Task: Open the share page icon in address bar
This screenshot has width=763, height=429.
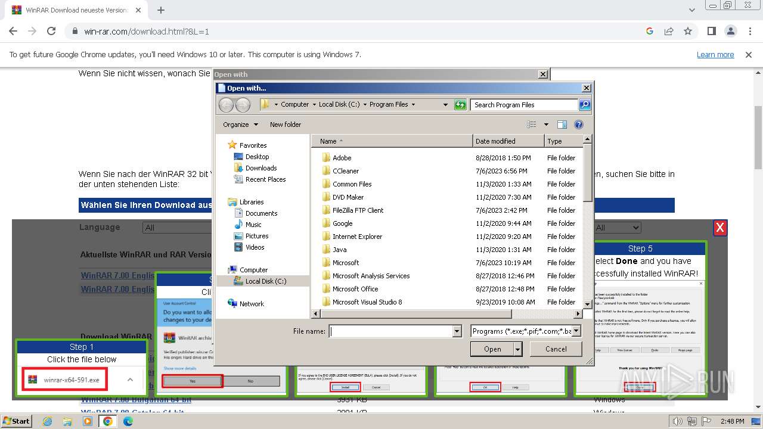Action: point(669,32)
